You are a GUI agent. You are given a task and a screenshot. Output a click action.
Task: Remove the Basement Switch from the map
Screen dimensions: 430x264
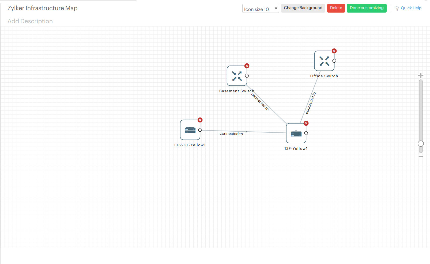[247, 66]
